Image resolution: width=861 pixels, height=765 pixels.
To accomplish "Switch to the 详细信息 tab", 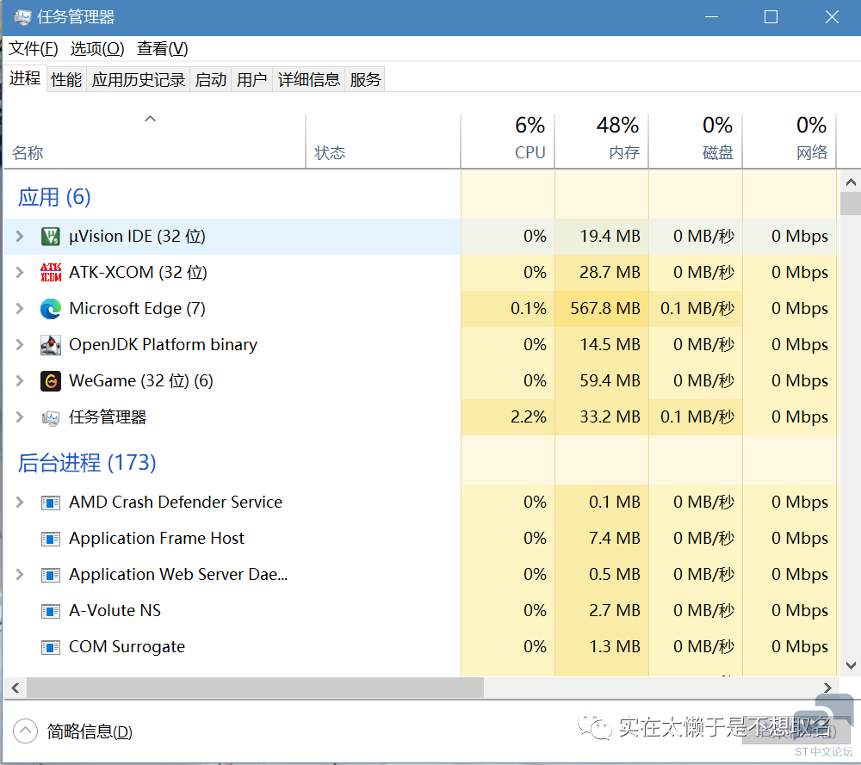I will pyautogui.click(x=309, y=79).
